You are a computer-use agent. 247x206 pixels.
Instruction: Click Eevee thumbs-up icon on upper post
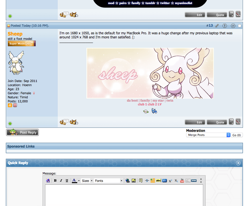pyautogui.click(x=74, y=14)
